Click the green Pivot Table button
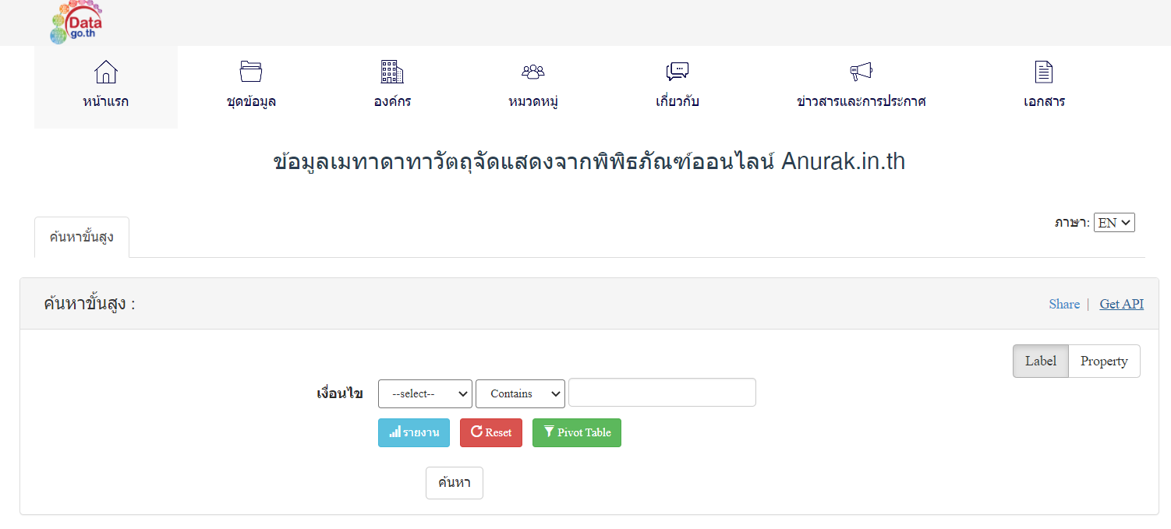 (576, 432)
